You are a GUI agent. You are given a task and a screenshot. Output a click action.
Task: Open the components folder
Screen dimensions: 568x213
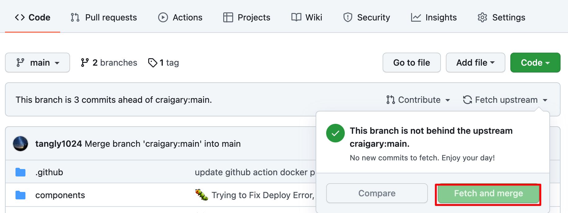point(60,195)
